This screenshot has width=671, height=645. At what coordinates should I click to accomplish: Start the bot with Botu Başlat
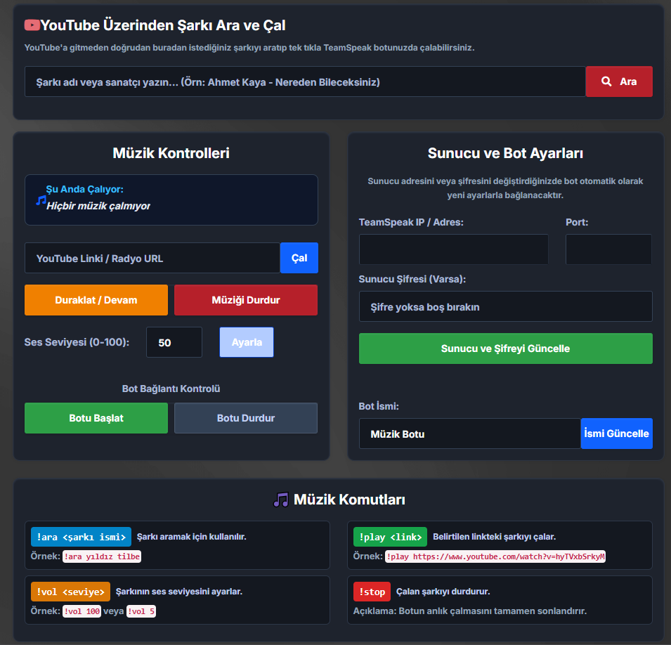coord(96,418)
